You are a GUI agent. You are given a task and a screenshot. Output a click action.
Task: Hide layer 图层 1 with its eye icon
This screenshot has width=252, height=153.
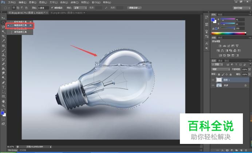click(213, 80)
